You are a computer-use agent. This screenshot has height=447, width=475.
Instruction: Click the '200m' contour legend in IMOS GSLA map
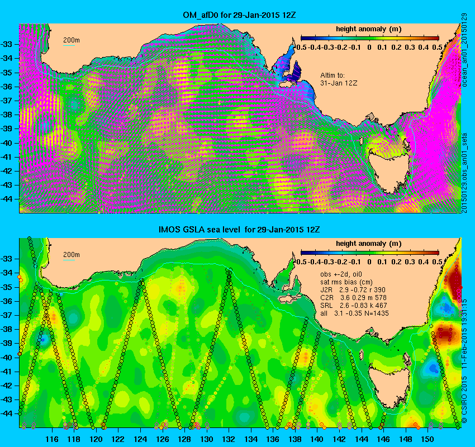tap(71, 255)
